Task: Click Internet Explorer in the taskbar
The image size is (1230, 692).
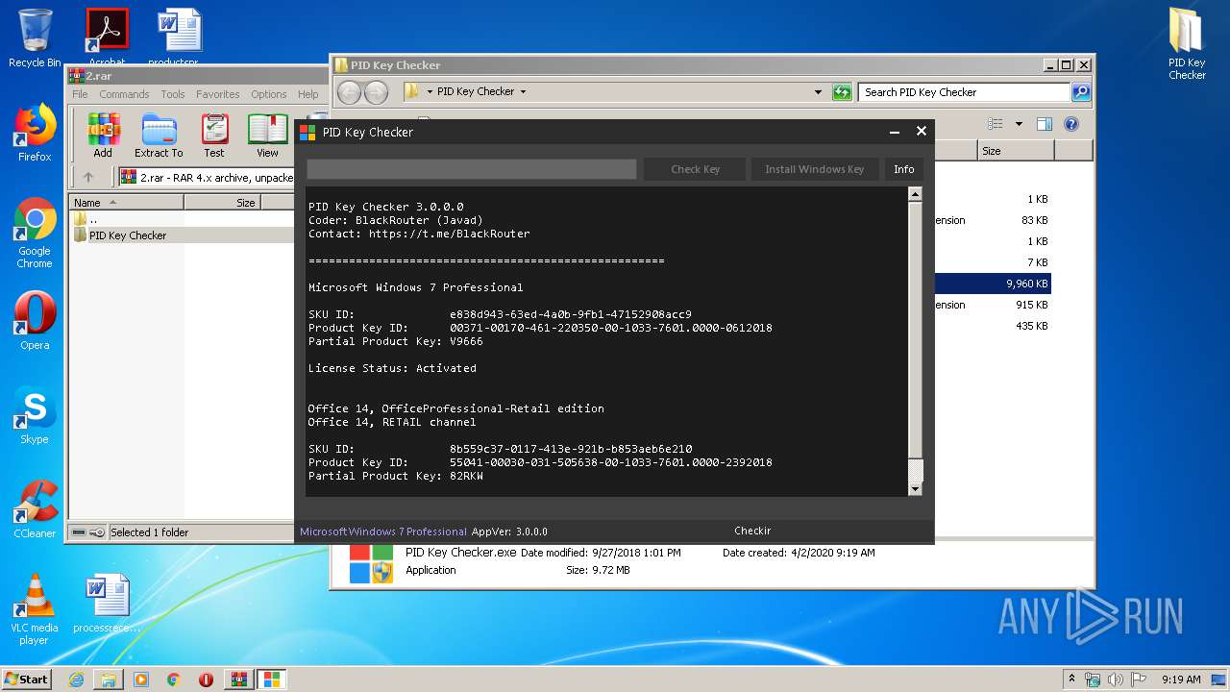Action: pyautogui.click(x=76, y=680)
